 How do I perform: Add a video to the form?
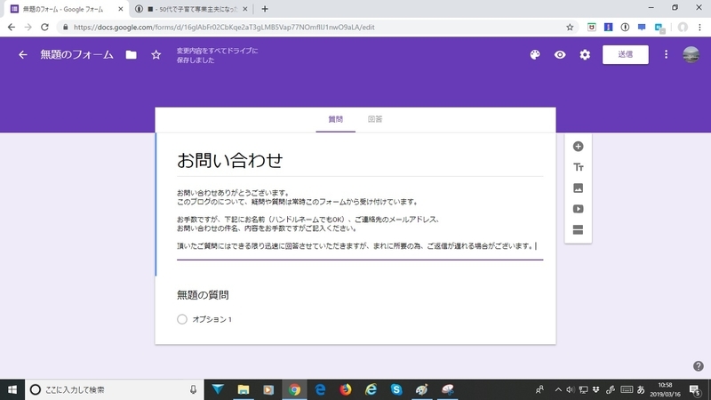(x=579, y=209)
